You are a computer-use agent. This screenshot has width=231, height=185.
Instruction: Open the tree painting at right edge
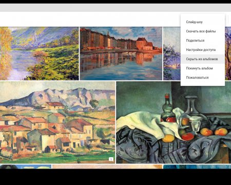[x=228, y=53]
